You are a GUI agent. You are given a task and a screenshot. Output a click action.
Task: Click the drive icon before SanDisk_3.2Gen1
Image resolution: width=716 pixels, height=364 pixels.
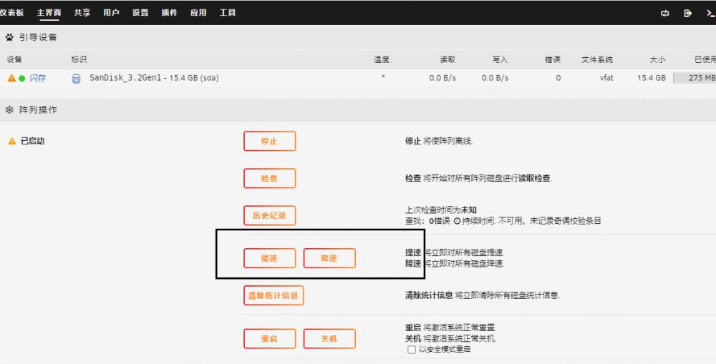(x=77, y=79)
